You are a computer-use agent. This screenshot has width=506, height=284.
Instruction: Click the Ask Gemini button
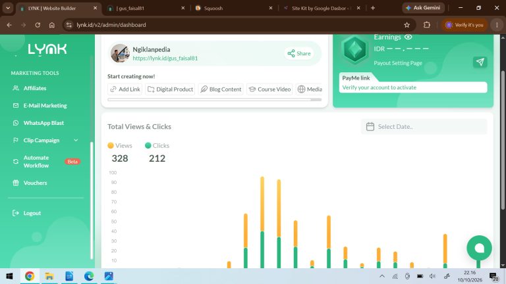tap(423, 8)
